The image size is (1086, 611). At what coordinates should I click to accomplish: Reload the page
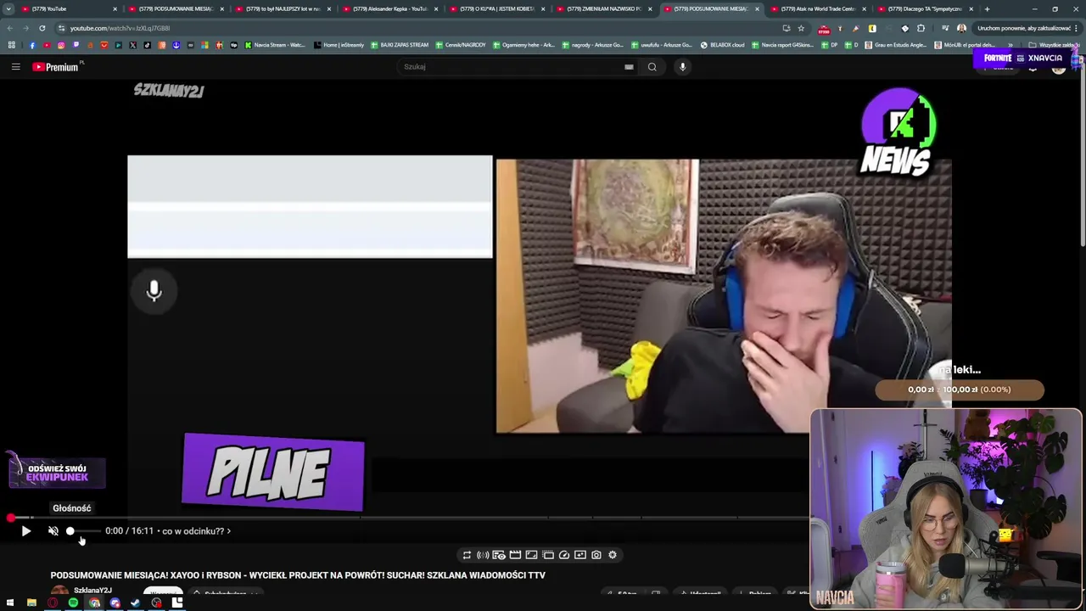tap(42, 28)
